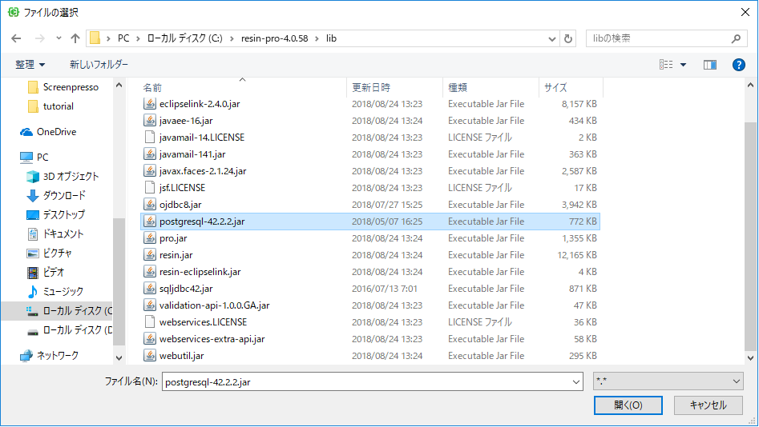The height and width of the screenshot is (427, 759).
Task: Select webservices.LICENSE file icon
Action: [150, 322]
